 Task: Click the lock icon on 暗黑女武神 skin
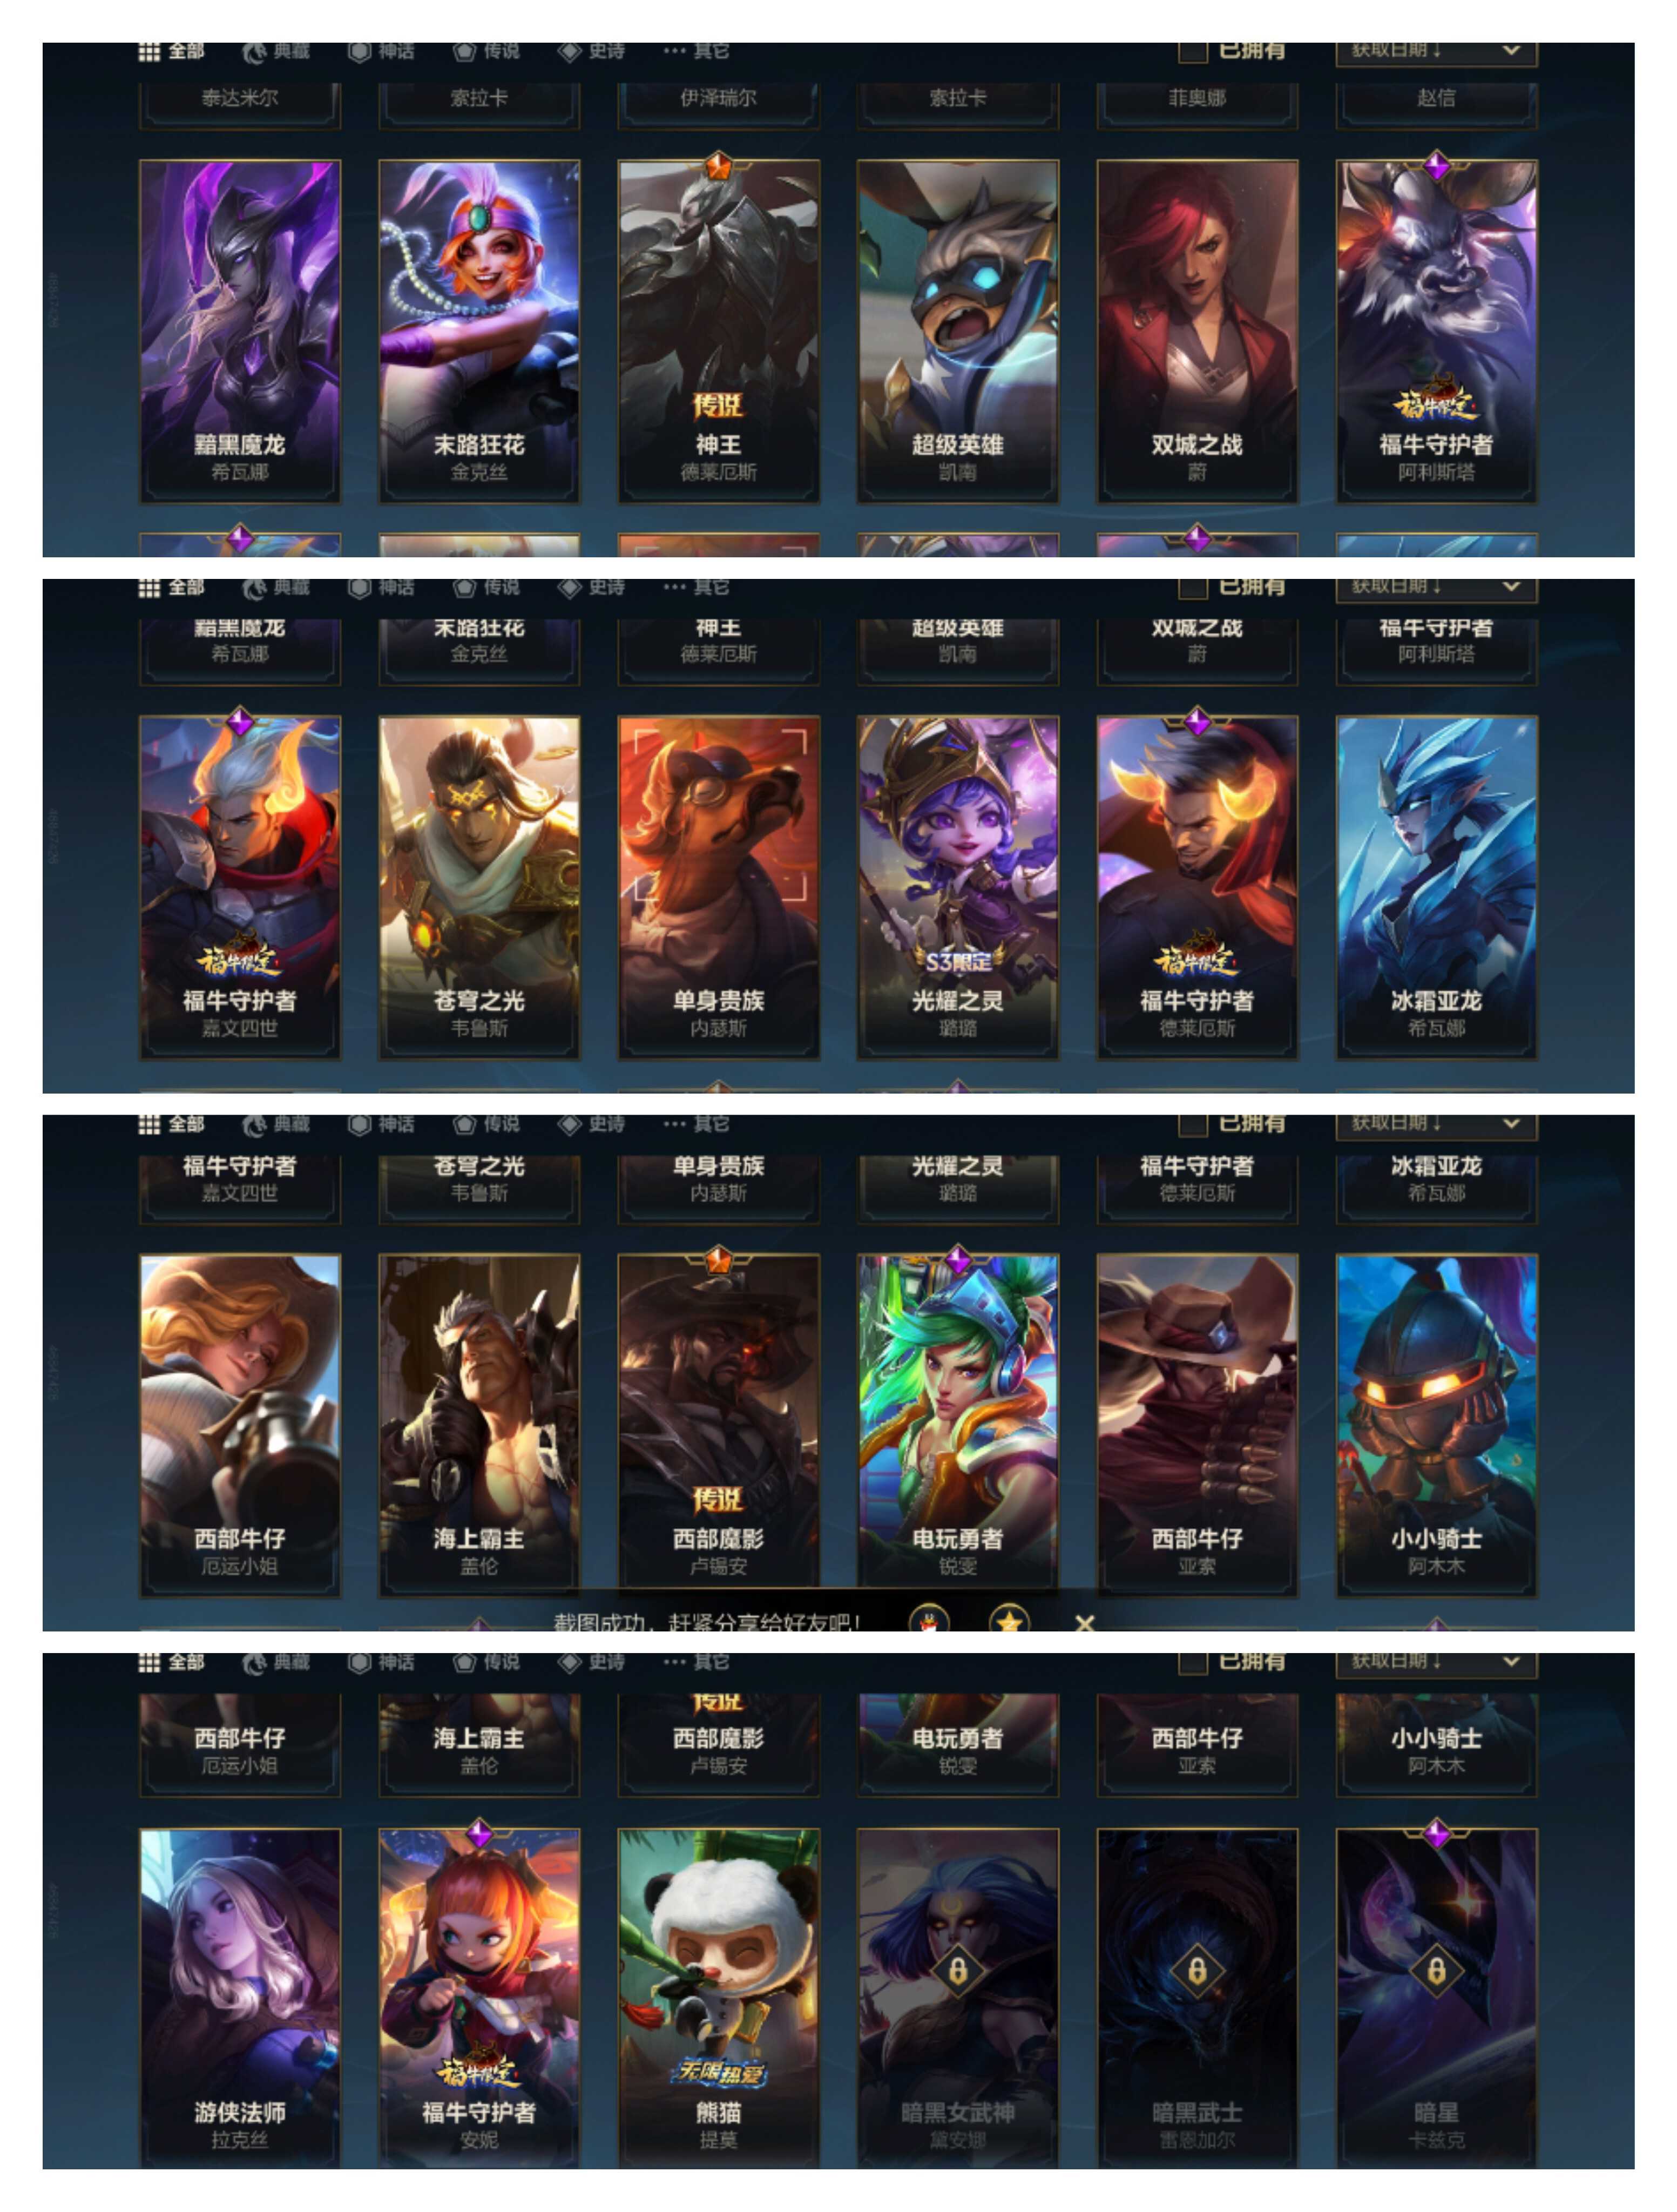[x=957, y=1971]
